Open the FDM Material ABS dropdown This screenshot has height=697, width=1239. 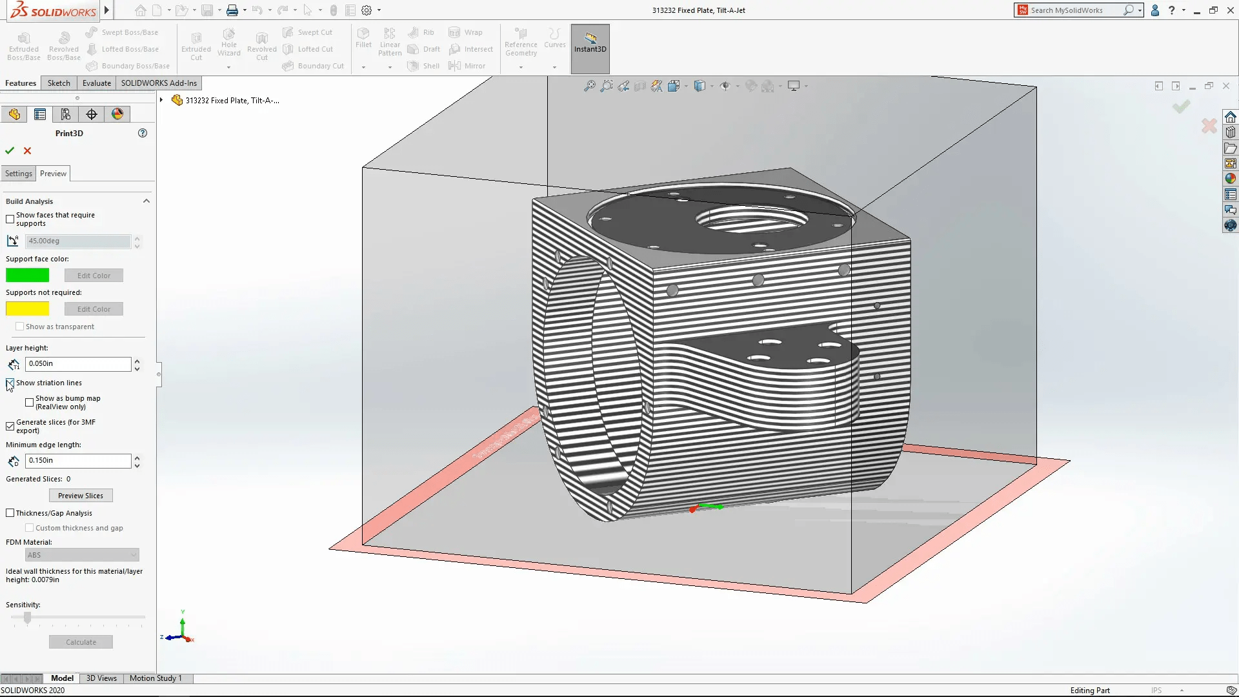coord(82,555)
